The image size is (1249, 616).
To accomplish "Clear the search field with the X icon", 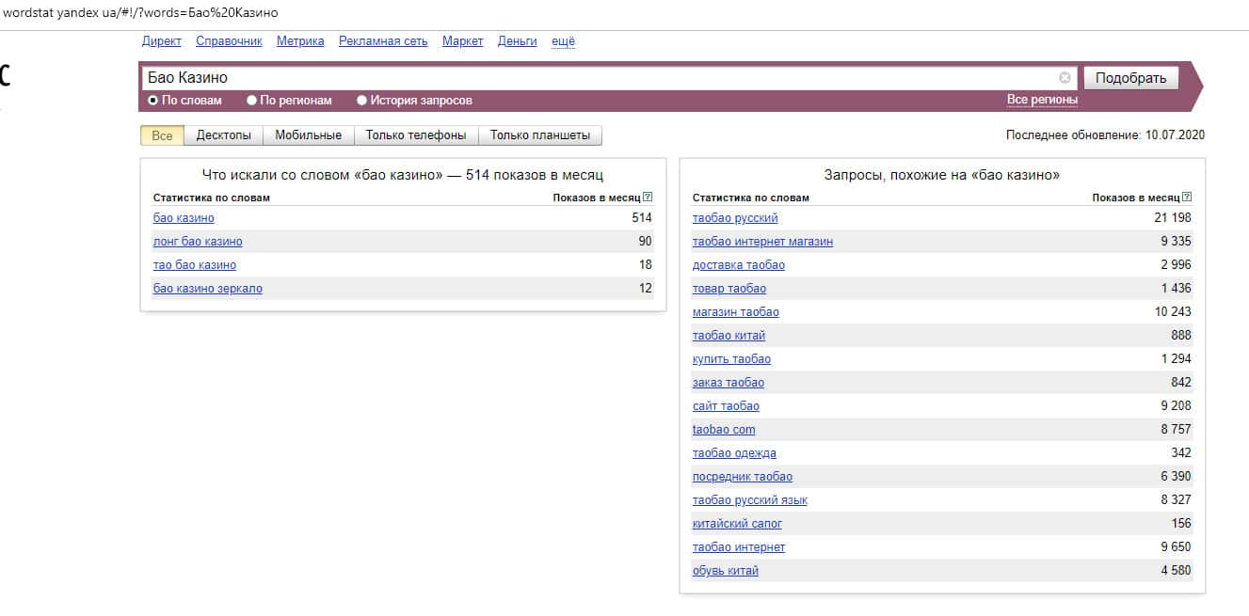I will [1065, 78].
